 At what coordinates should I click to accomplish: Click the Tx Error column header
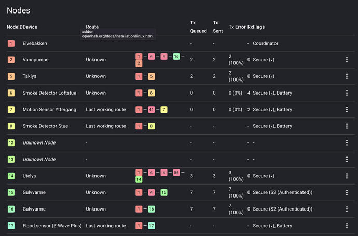(x=237, y=27)
